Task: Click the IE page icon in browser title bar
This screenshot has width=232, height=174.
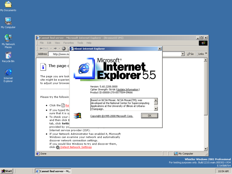Action: [x=38, y=38]
